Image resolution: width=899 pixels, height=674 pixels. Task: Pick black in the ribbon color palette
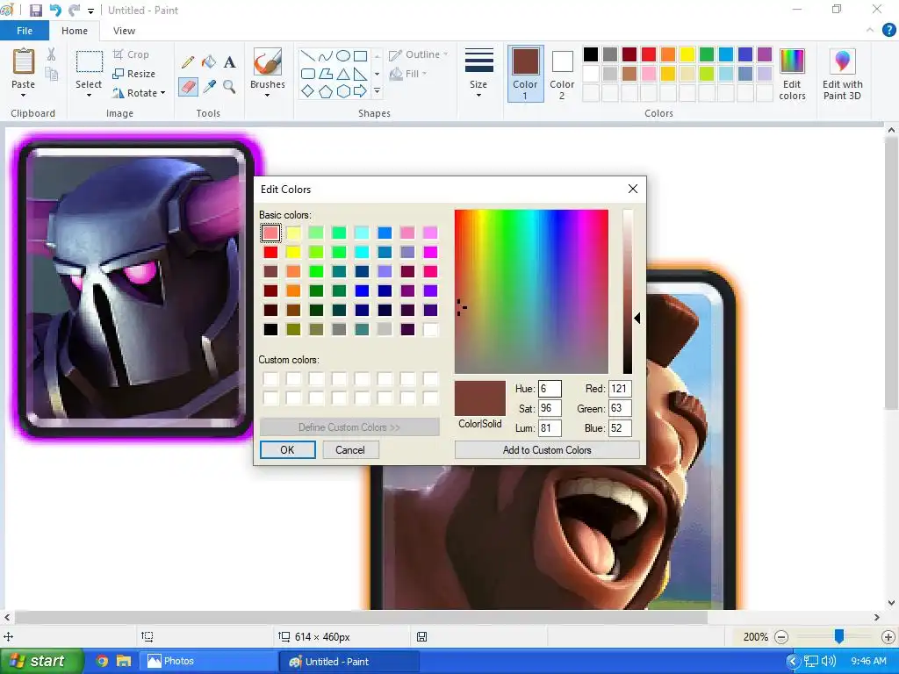tap(591, 54)
